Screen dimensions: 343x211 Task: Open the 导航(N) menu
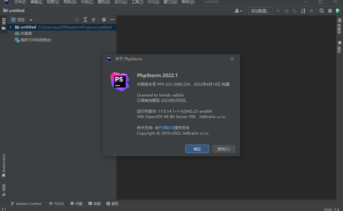(x=70, y=2)
